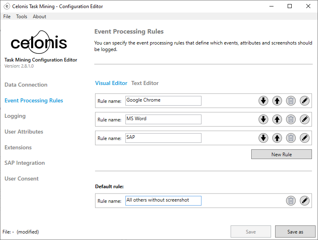This screenshot has height=240, width=318.
Task: Select Event Processing Rules in sidebar
Action: (34, 100)
